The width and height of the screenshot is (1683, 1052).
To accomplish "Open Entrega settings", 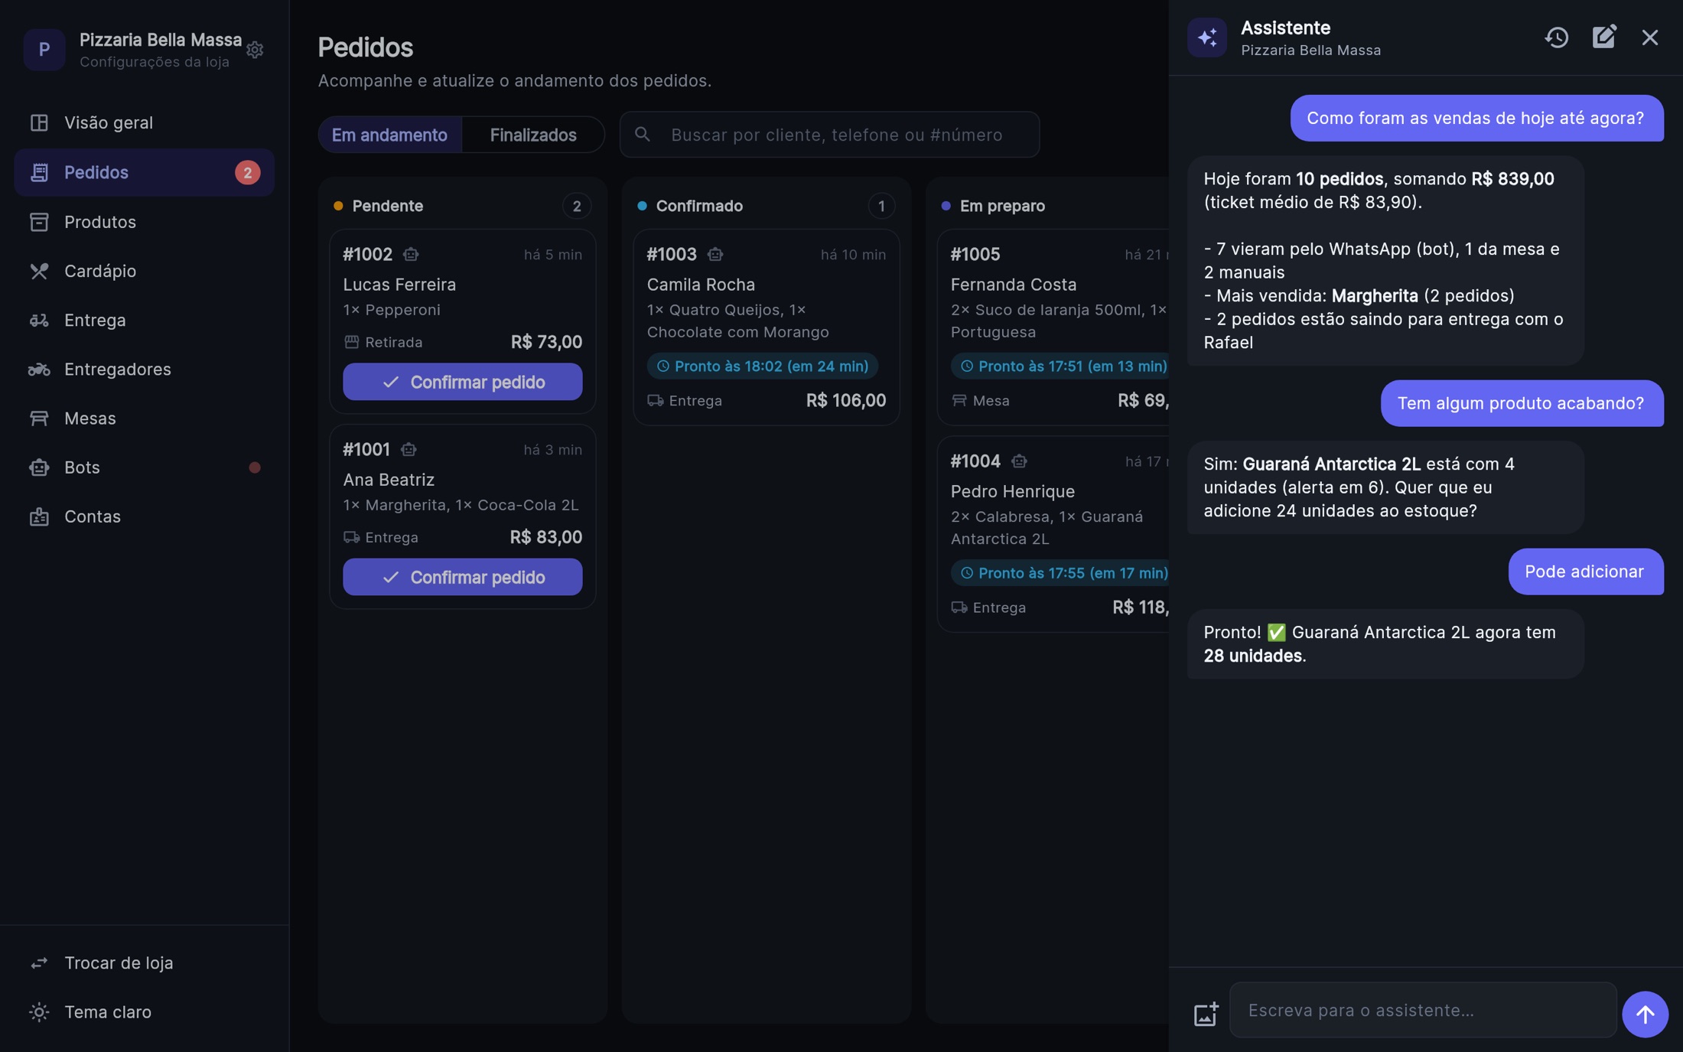I will 145,320.
